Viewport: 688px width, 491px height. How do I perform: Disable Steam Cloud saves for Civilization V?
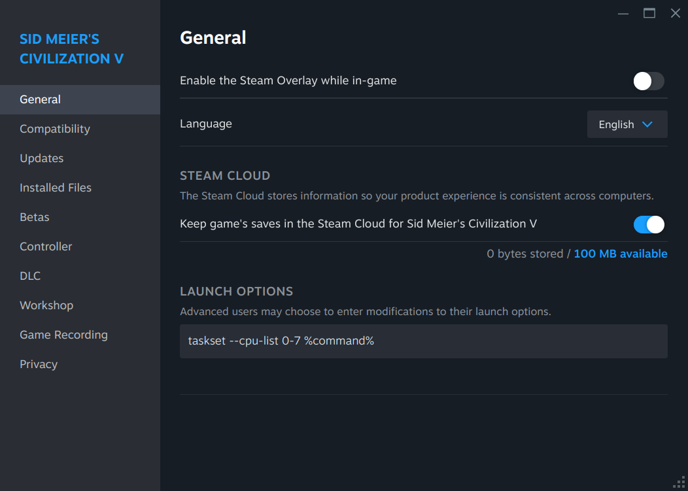[648, 224]
